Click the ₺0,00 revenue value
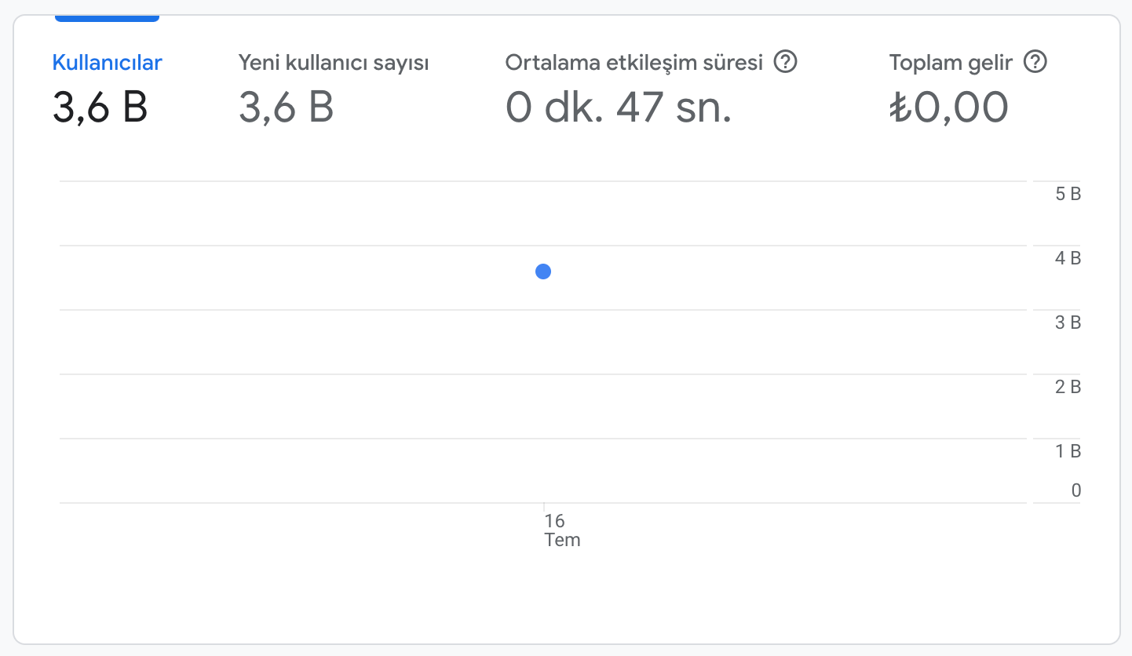The height and width of the screenshot is (656, 1132). point(949,108)
